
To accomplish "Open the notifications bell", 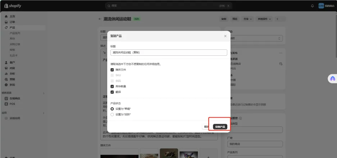I will tap(312, 6).
